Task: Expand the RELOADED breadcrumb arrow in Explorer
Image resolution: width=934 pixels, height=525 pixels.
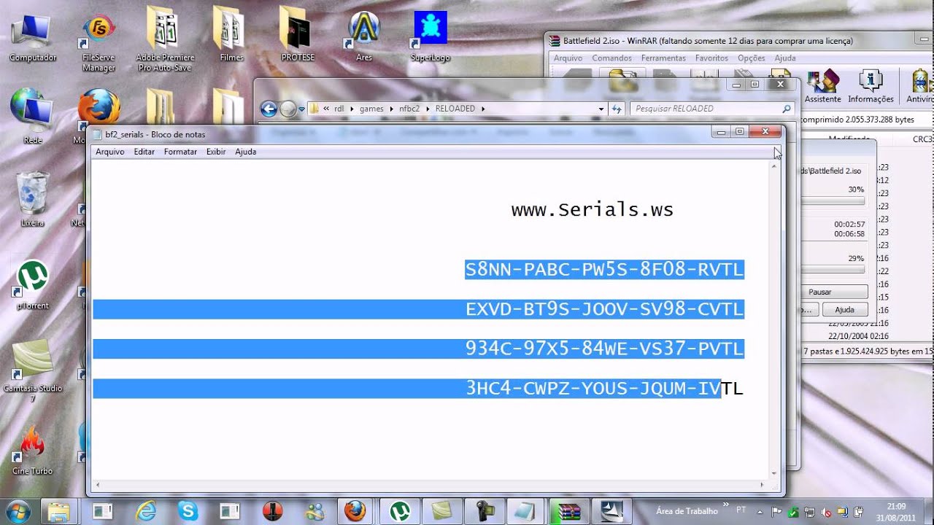Action: [x=482, y=109]
